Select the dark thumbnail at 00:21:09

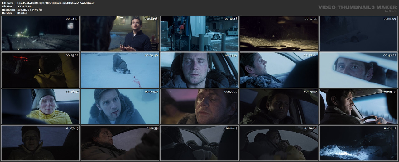(358, 34)
